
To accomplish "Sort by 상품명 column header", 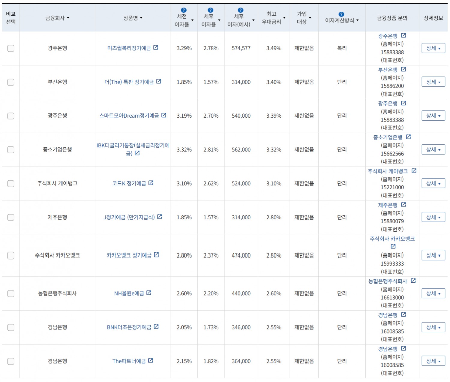I will tap(133, 18).
